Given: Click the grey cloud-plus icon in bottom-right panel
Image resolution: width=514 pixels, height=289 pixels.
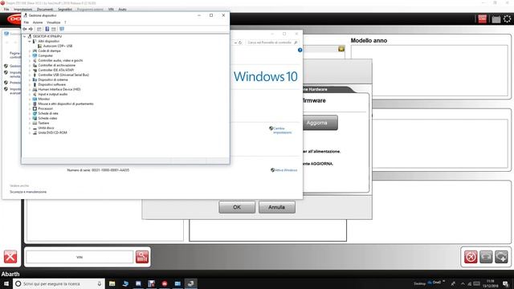Looking at the screenshot, I should pyautogui.click(x=501, y=257).
